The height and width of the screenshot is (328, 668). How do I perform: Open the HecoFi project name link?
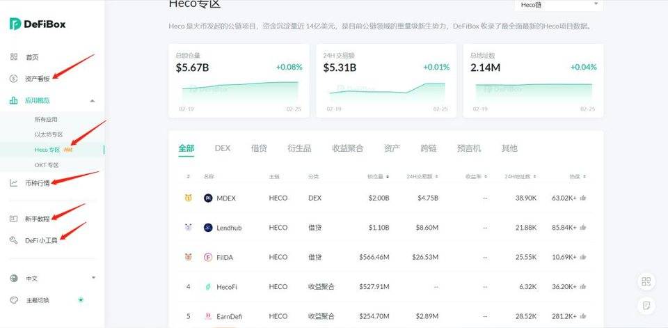[x=227, y=287]
